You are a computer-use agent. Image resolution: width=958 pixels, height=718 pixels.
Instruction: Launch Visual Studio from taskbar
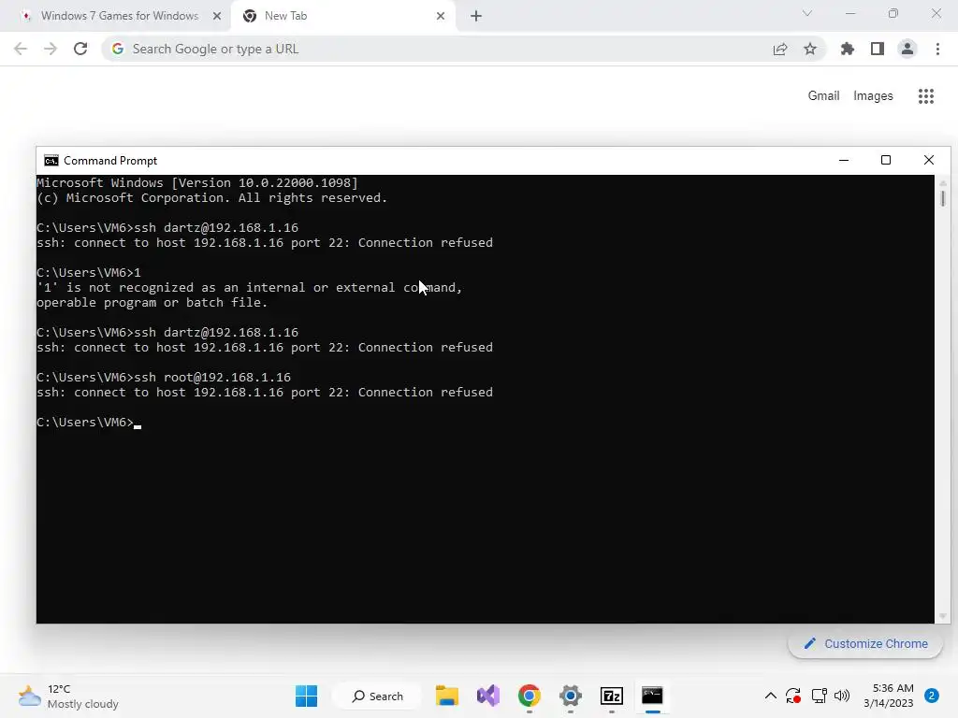[x=488, y=696]
